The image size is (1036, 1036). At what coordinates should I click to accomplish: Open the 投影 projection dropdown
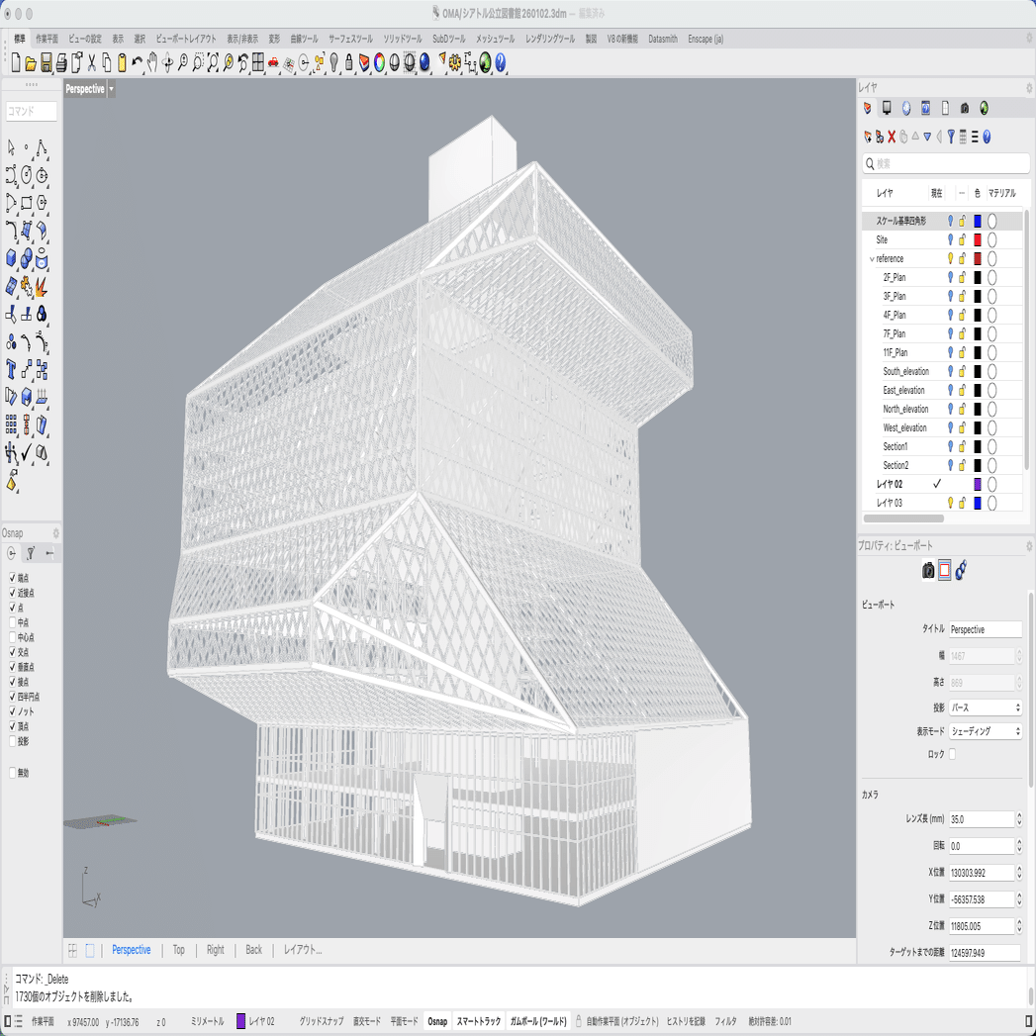(986, 707)
